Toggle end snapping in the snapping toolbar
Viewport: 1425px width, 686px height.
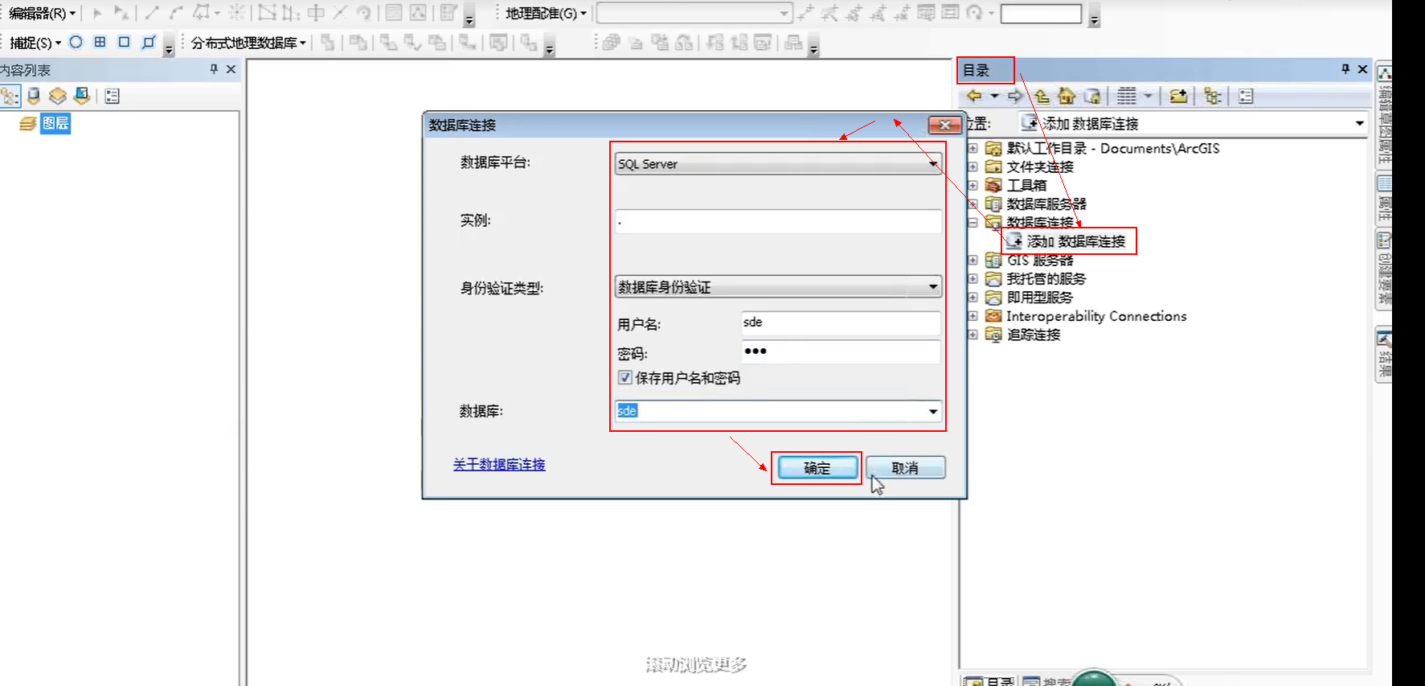(x=100, y=42)
